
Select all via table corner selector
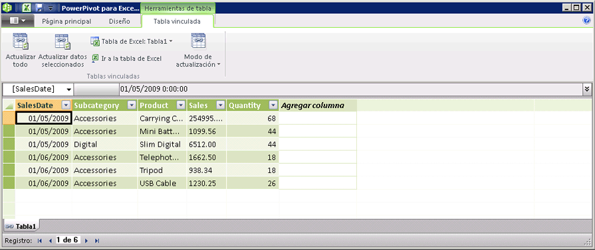9,105
